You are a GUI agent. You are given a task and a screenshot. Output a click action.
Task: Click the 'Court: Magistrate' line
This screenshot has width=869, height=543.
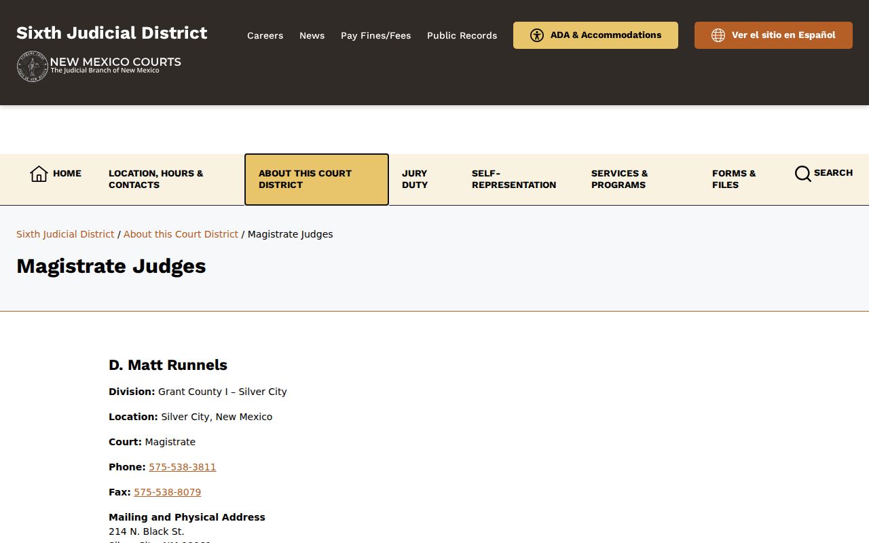click(x=152, y=442)
